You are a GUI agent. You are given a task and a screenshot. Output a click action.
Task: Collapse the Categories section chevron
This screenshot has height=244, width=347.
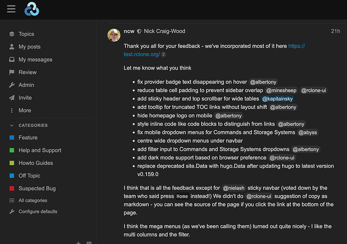(12, 125)
